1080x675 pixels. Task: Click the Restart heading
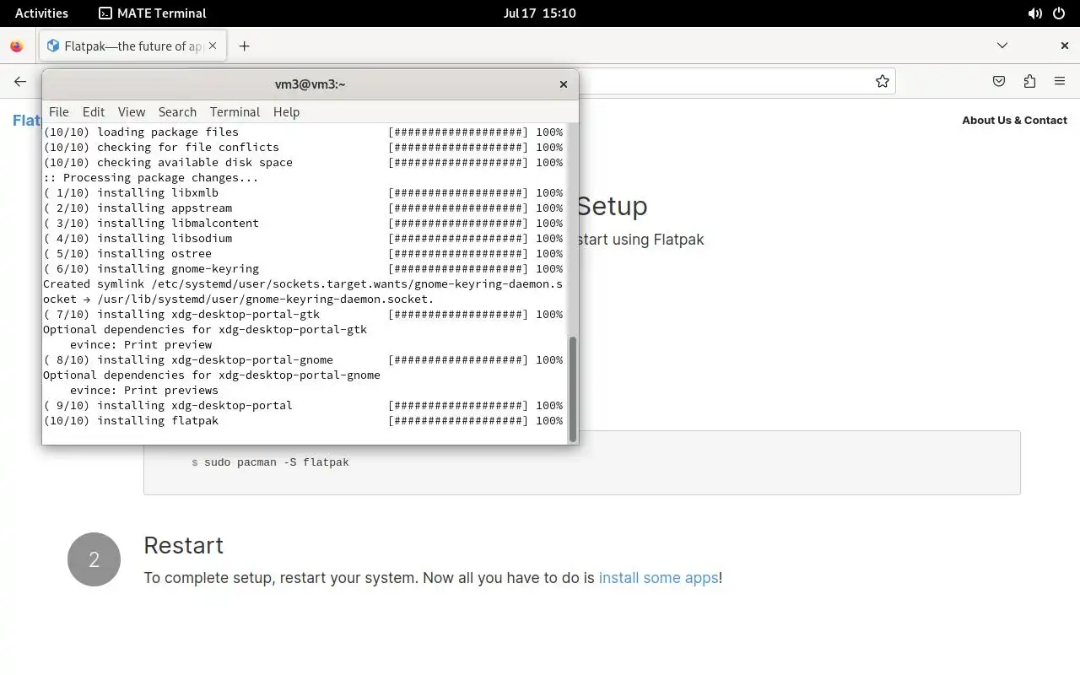[183, 545]
